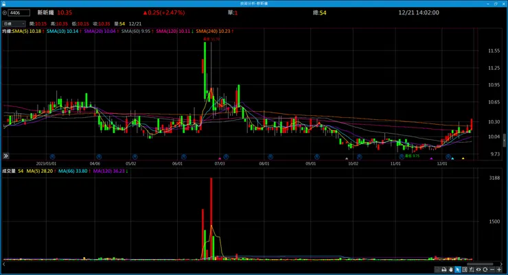Click the dimmed first icon in bottom toolbar

[437, 270]
